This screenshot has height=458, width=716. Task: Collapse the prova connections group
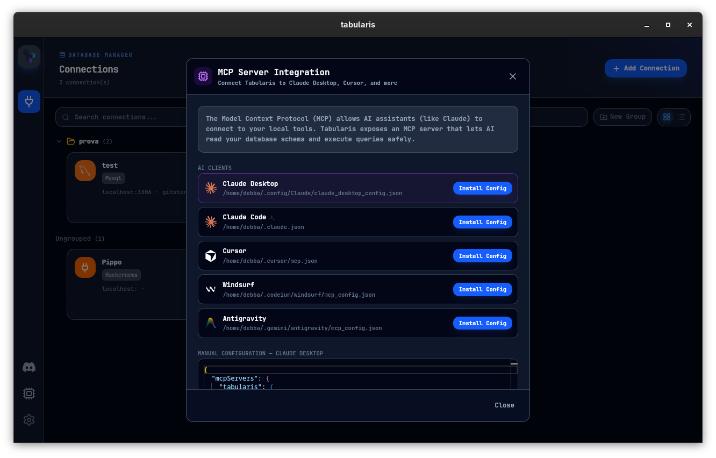59,141
